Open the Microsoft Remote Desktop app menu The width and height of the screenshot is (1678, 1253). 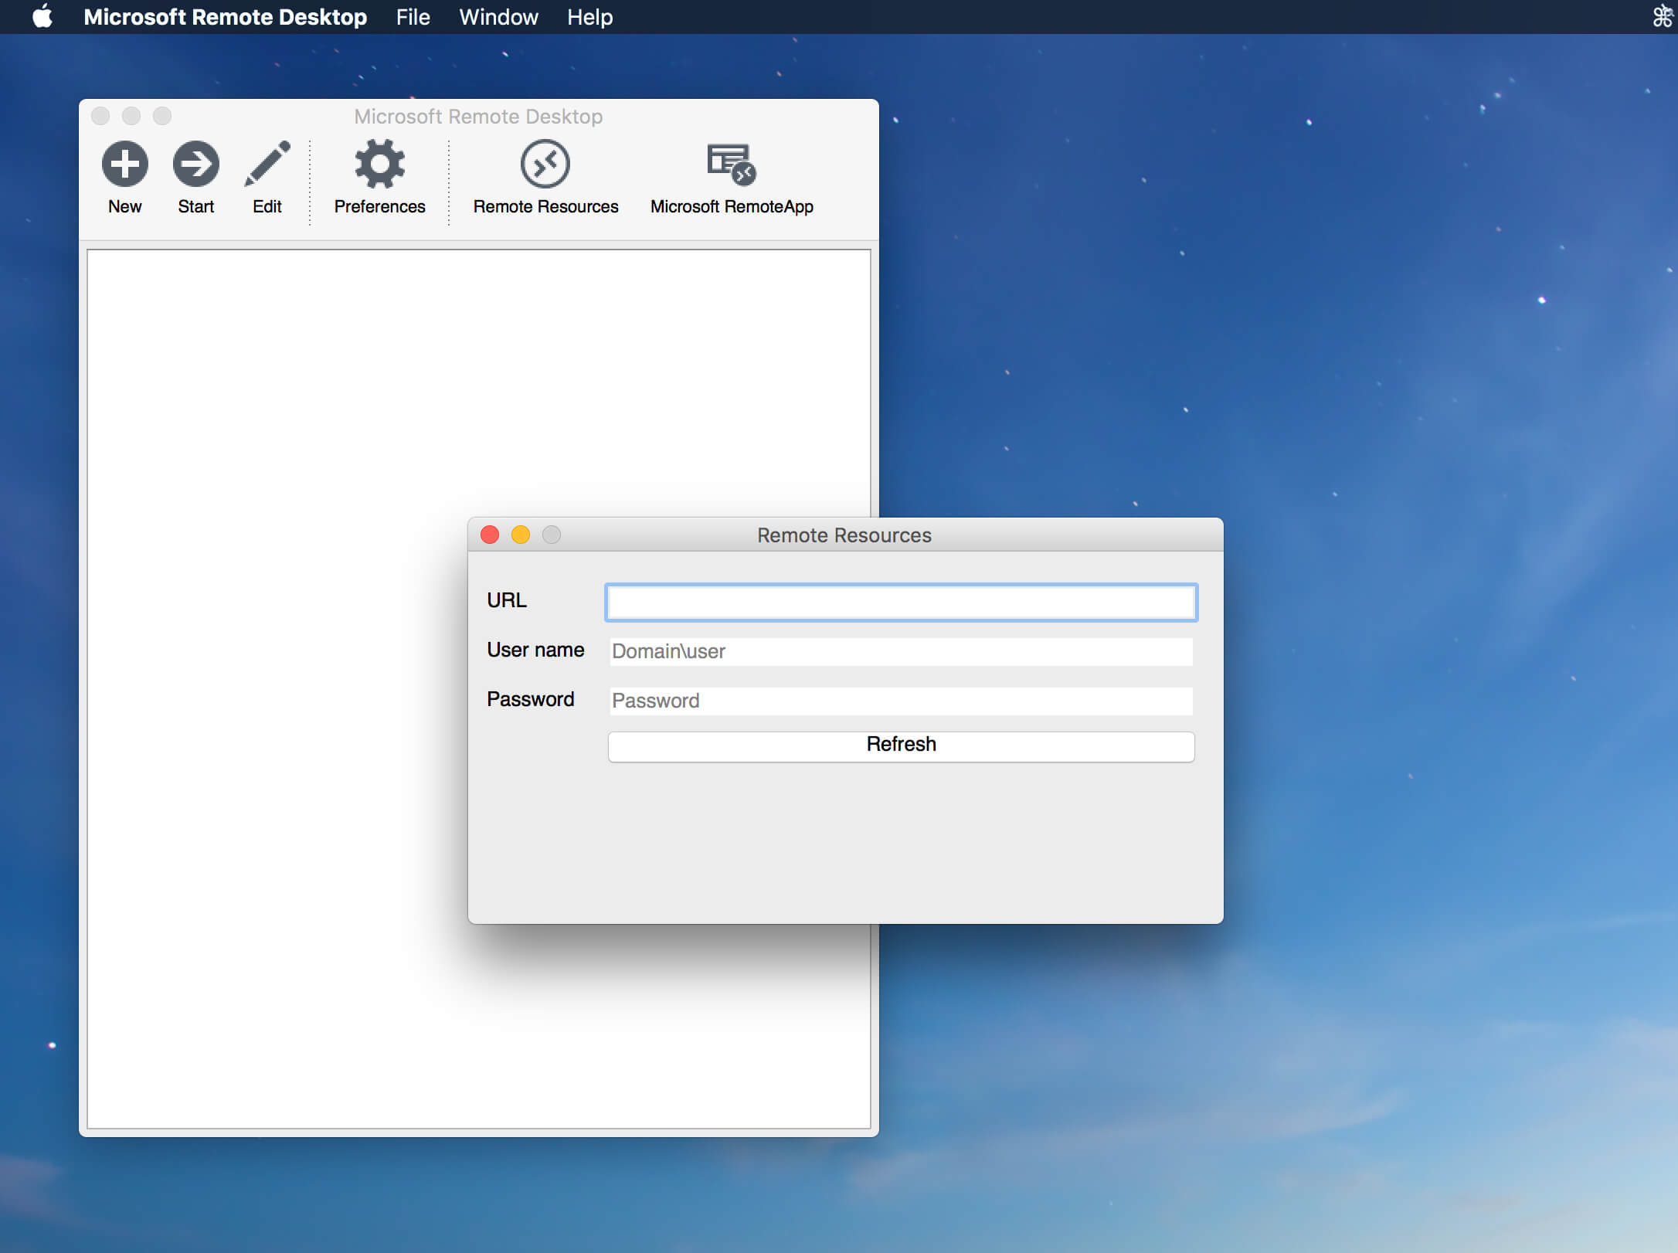click(x=225, y=17)
